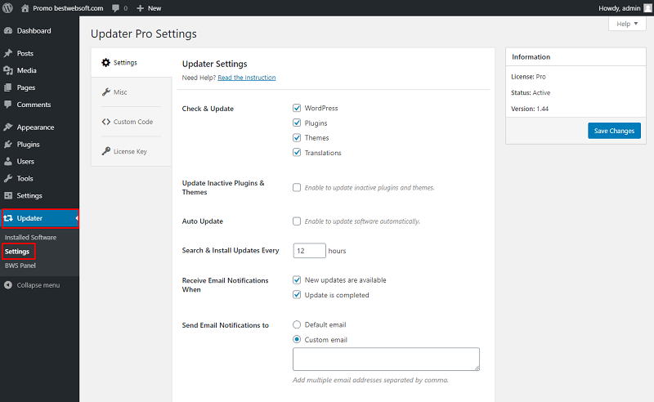This screenshot has width=654, height=402.
Task: Expand the Help dropdown
Action: coord(627,24)
